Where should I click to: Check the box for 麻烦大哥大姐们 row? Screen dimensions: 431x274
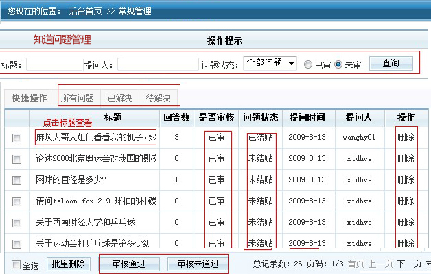click(x=16, y=138)
